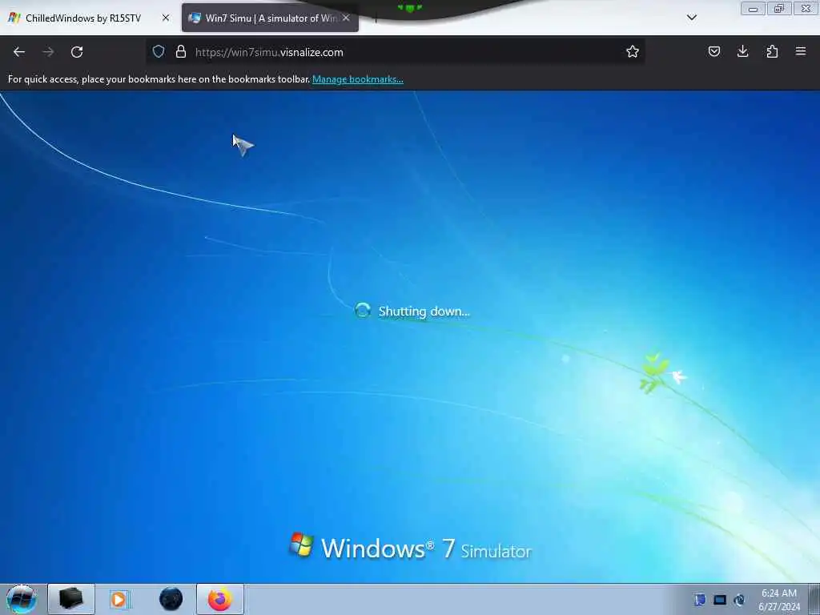The width and height of the screenshot is (820, 615).
Task: Click the Manage bookmarks link
Action: [358, 79]
